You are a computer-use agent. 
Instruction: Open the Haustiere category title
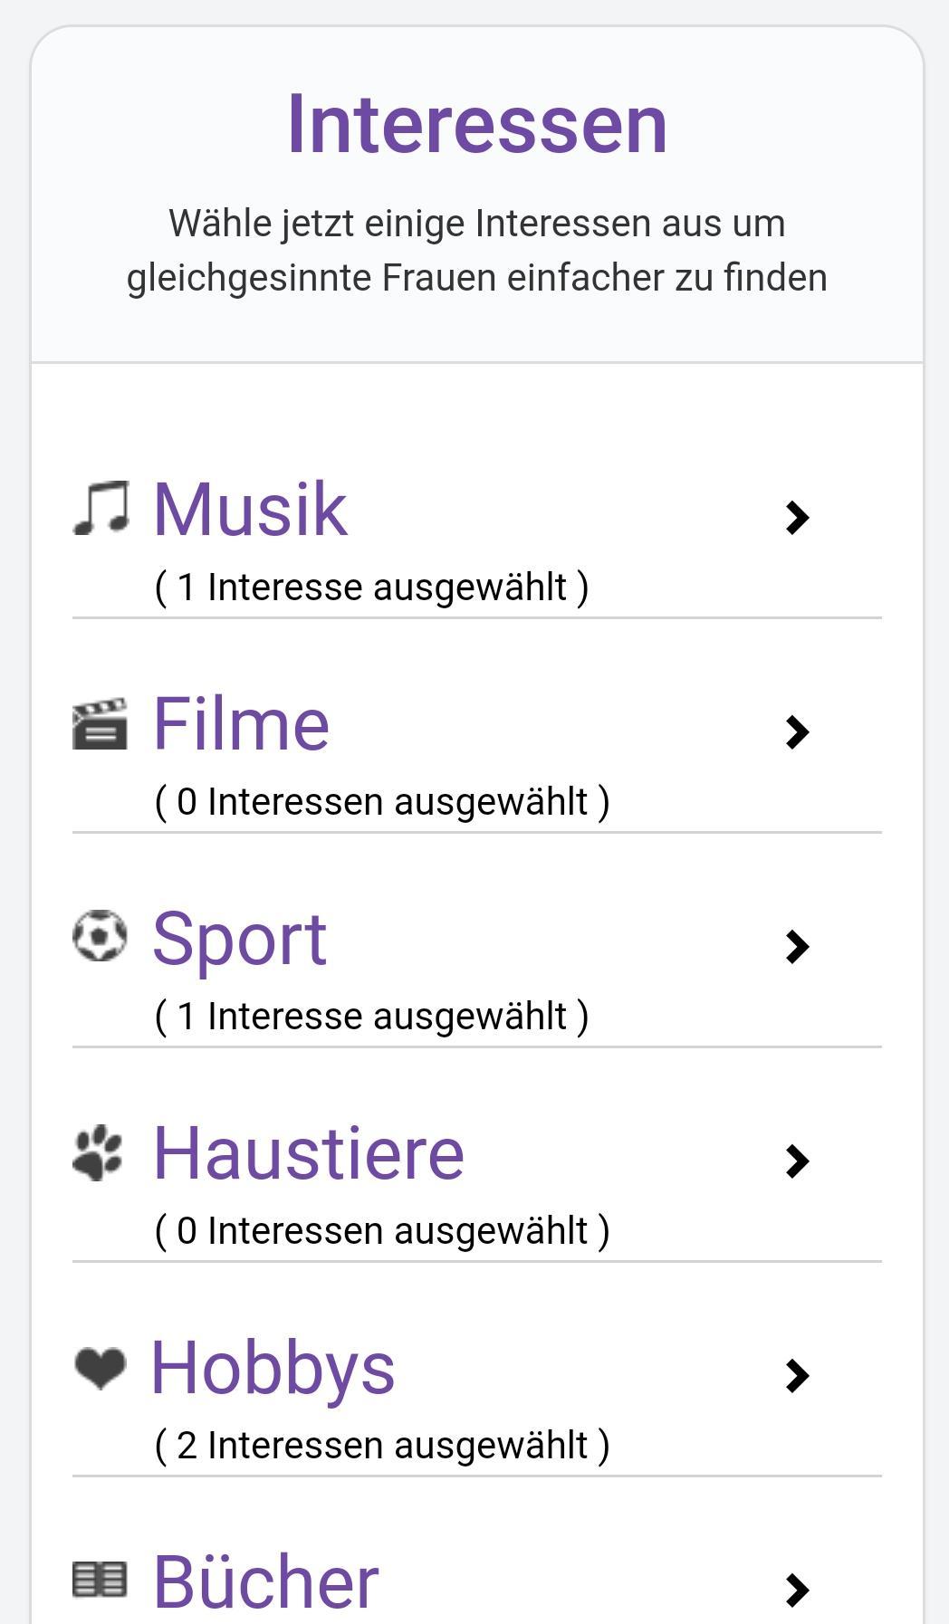(x=308, y=1153)
